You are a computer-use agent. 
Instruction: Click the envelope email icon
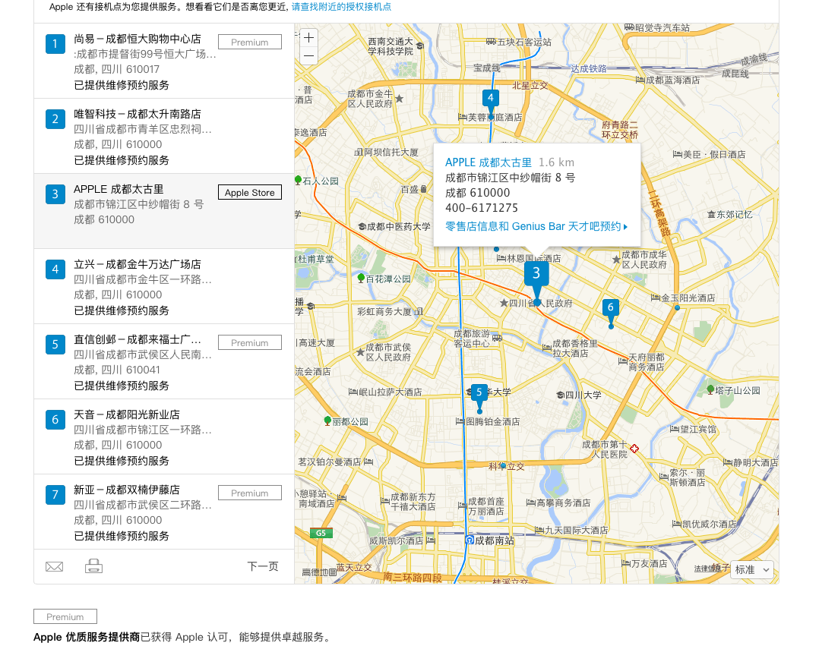point(54,566)
